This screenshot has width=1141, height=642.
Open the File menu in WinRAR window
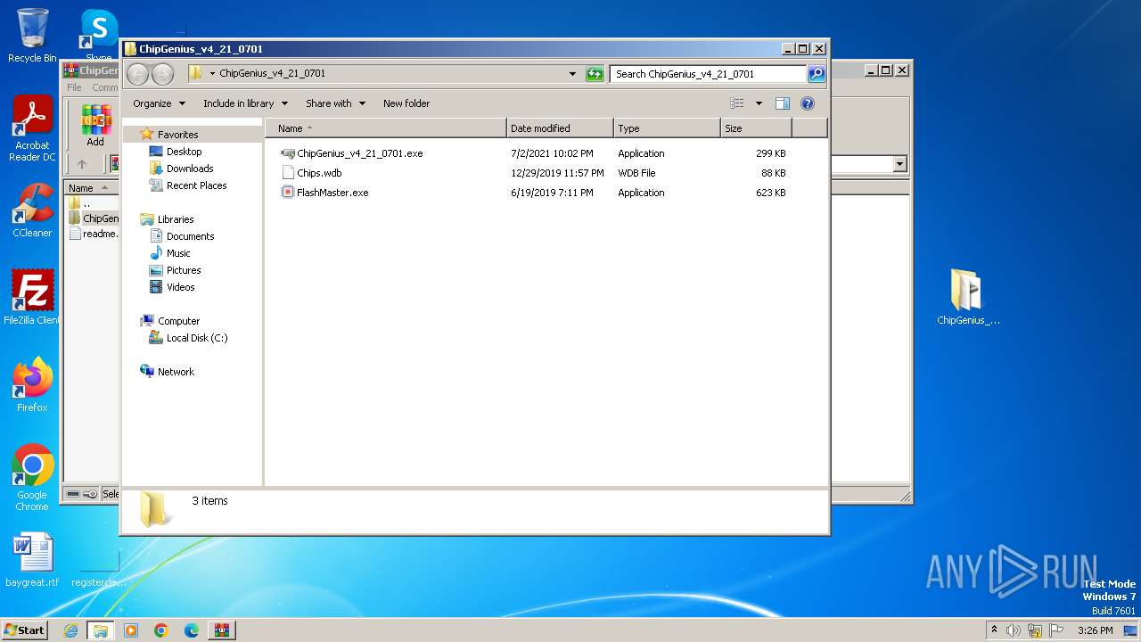[x=74, y=87]
